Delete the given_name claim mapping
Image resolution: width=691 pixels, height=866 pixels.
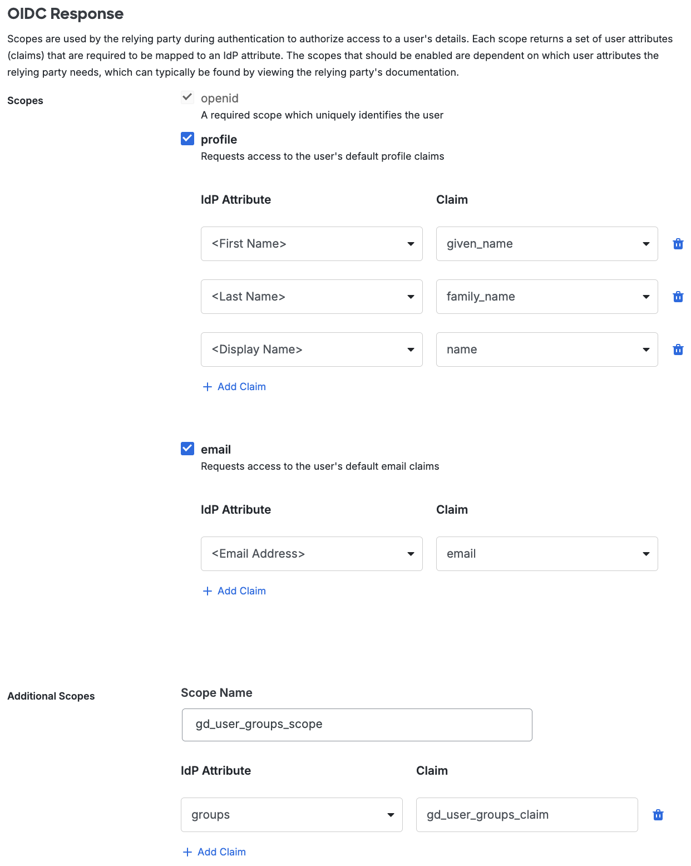coord(678,243)
